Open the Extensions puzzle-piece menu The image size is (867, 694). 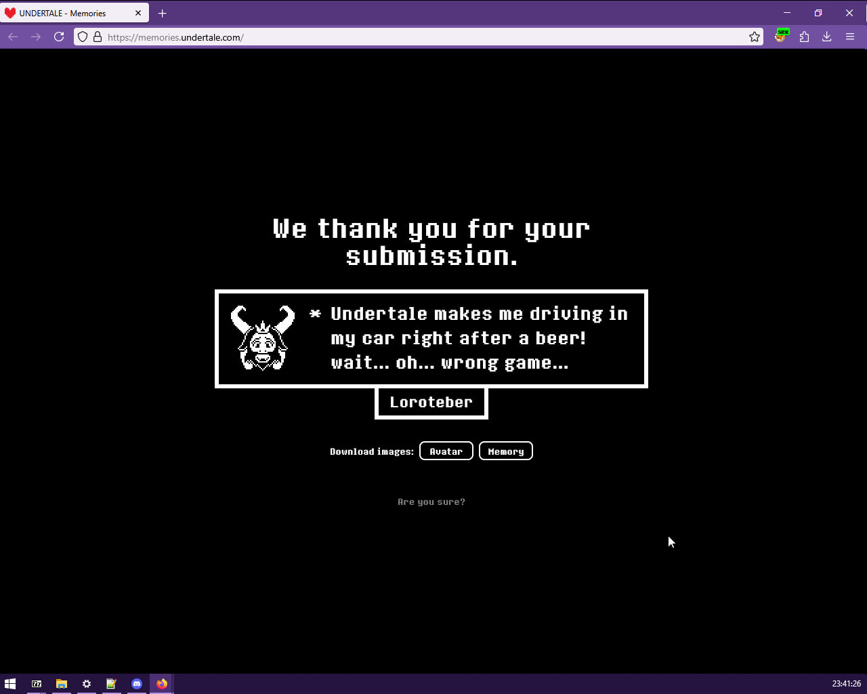coord(805,37)
